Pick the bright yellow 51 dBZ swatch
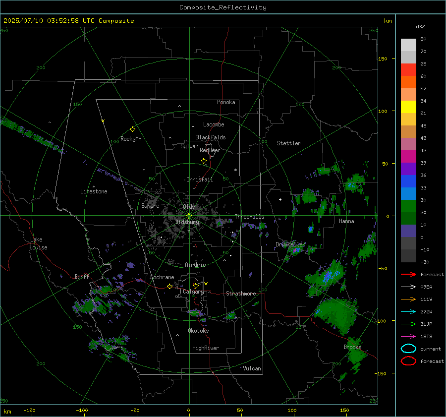 tap(408, 107)
